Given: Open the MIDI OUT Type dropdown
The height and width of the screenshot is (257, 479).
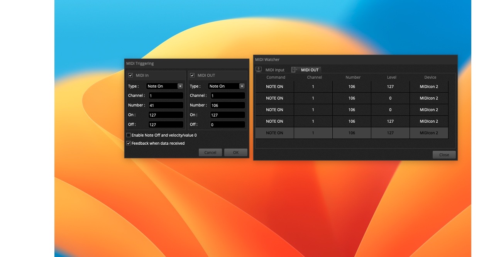Looking at the screenshot, I should (x=227, y=86).
